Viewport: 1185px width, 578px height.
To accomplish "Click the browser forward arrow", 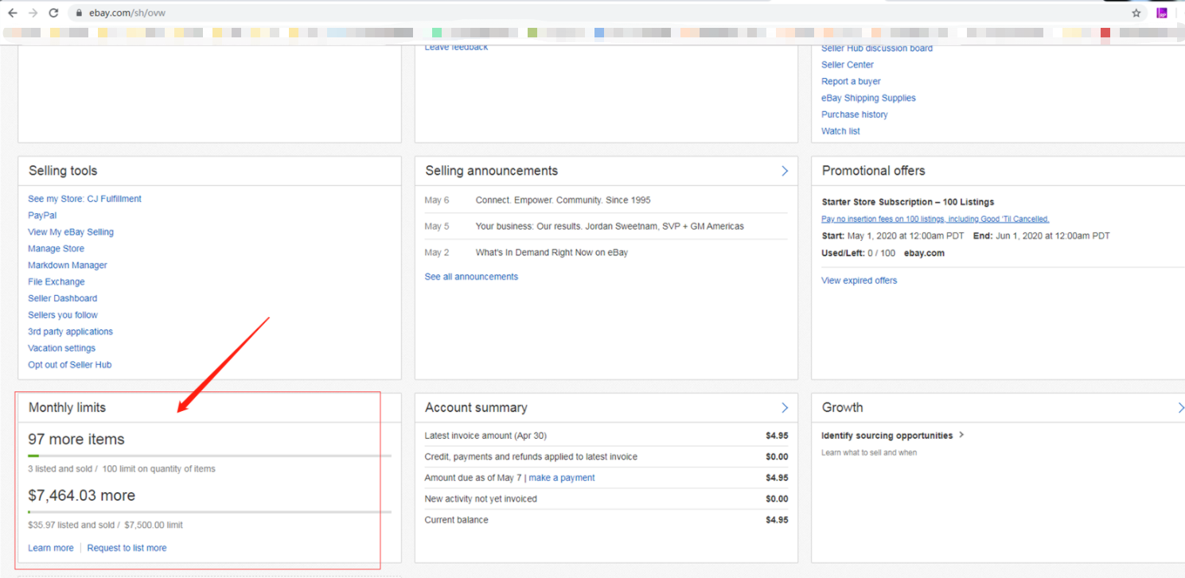I will pos(33,13).
